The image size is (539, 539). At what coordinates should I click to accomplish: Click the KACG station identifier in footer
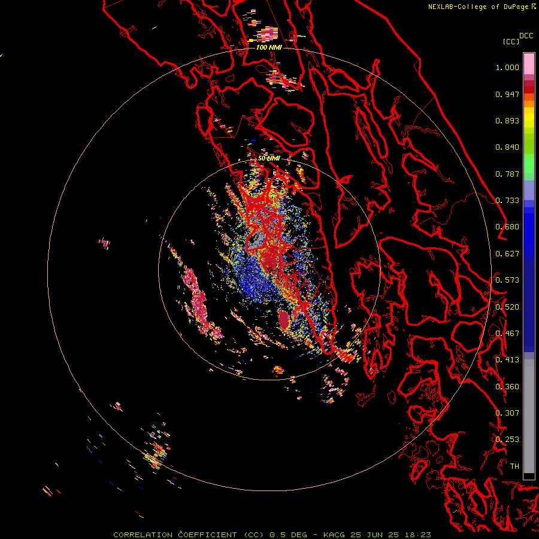click(334, 535)
